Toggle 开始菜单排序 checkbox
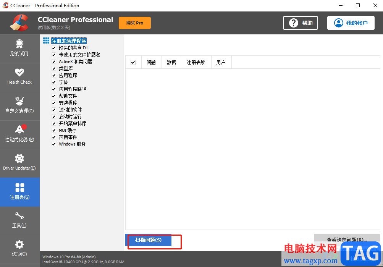This screenshot has height=267, width=383. point(54,123)
